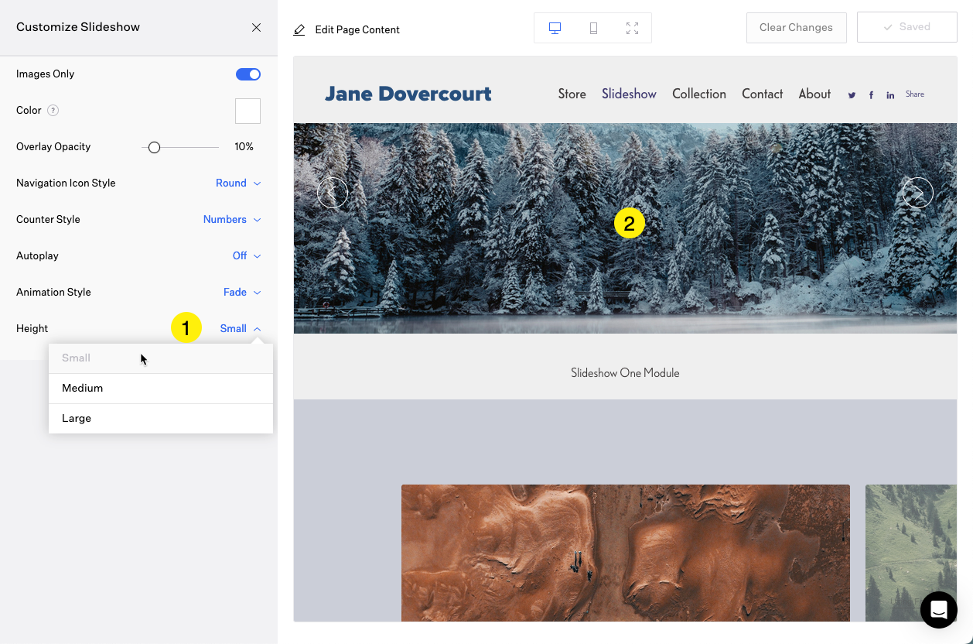
Task: Toggle the Images Only switch
Action: pyautogui.click(x=248, y=74)
